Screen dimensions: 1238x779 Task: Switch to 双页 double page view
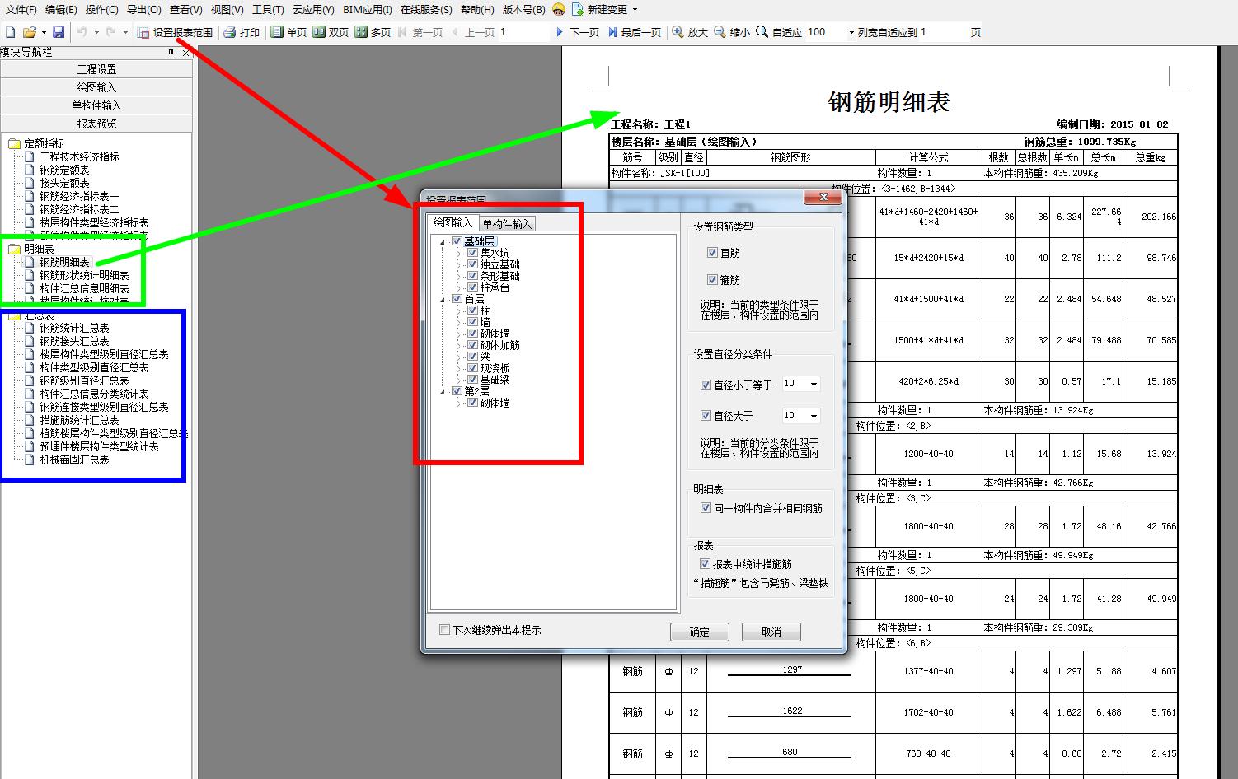[x=331, y=32]
